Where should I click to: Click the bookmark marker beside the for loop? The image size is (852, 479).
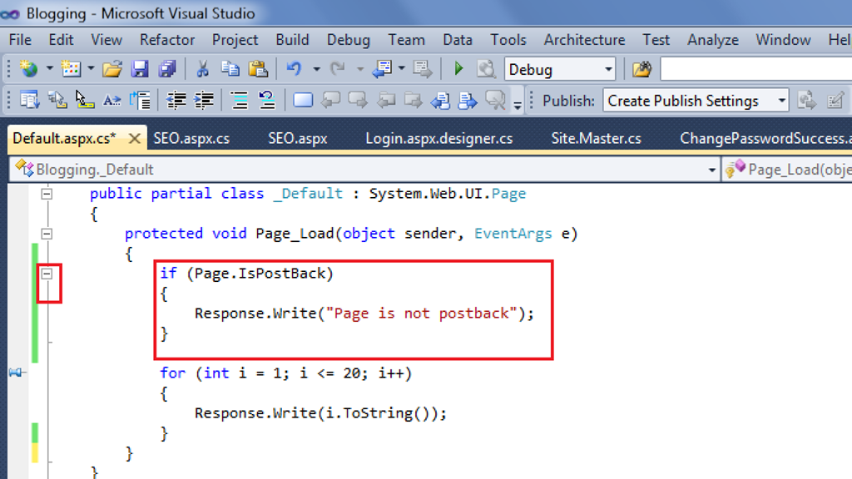pos(15,373)
